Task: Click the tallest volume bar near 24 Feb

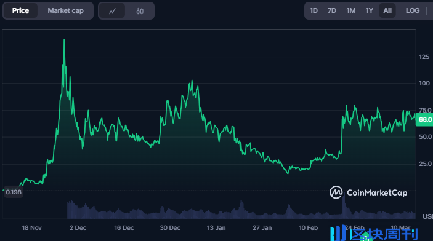Action: (x=344, y=205)
